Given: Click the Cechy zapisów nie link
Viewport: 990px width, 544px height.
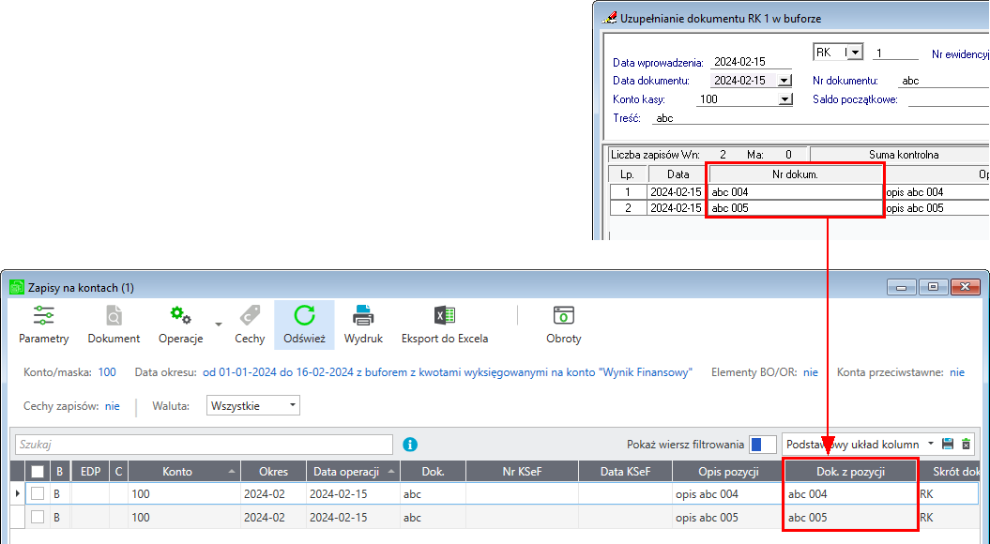Looking at the screenshot, I should (x=113, y=406).
